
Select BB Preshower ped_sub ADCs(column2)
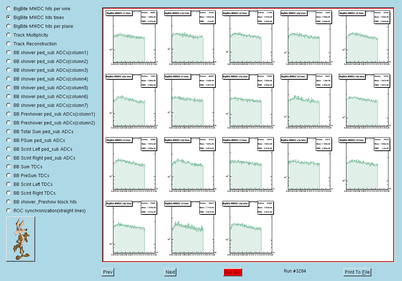point(8,123)
